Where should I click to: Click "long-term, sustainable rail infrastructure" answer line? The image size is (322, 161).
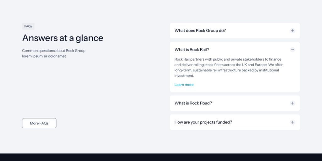pyautogui.click(x=227, y=70)
